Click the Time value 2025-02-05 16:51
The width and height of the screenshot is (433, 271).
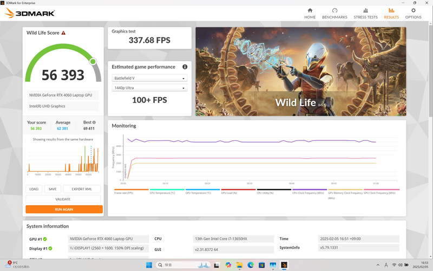coord(359,238)
